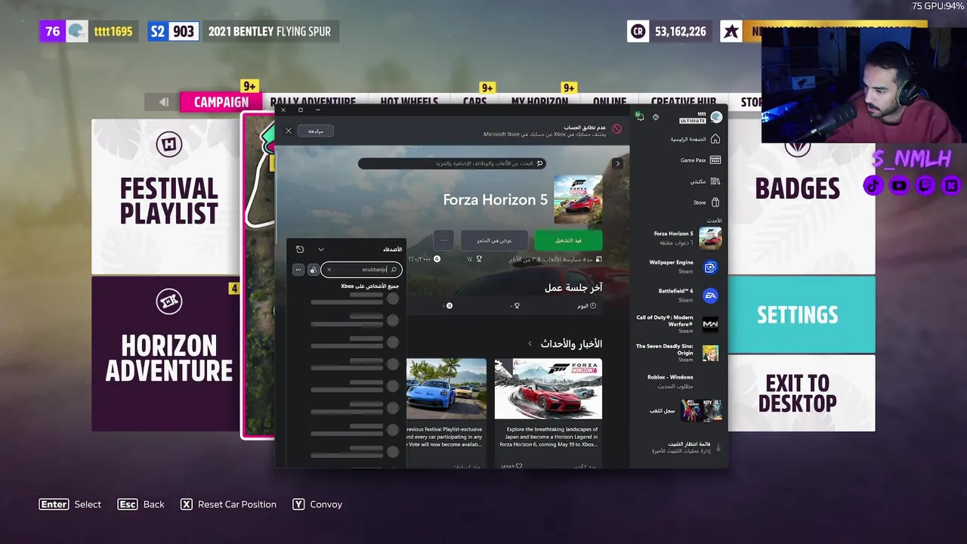Screen dimensions: 967x544
Task: Click the previous tab arrow beside CAMPAIGN
Action: (163, 102)
